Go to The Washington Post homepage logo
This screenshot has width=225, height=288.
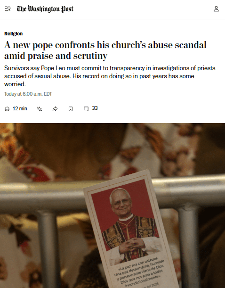tap(45, 9)
